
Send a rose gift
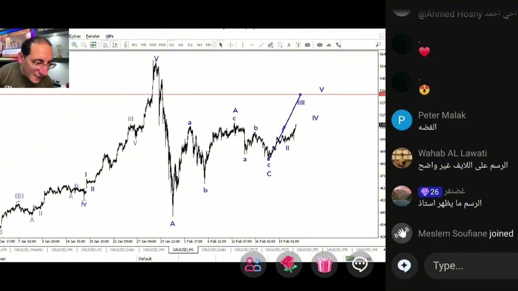(289, 264)
